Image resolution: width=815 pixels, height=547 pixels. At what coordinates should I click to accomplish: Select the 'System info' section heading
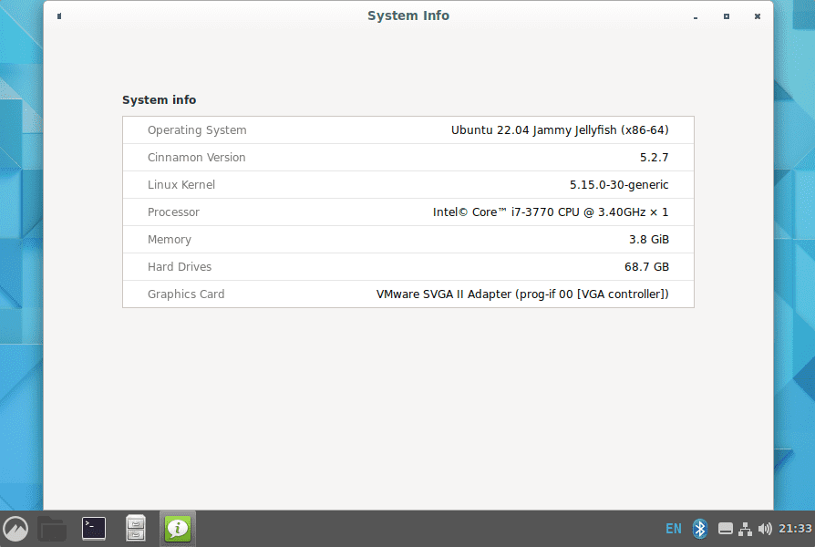point(159,100)
